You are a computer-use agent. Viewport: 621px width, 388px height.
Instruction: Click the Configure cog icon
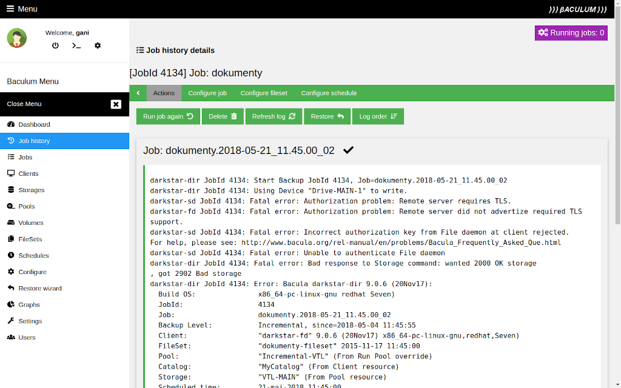coord(11,272)
